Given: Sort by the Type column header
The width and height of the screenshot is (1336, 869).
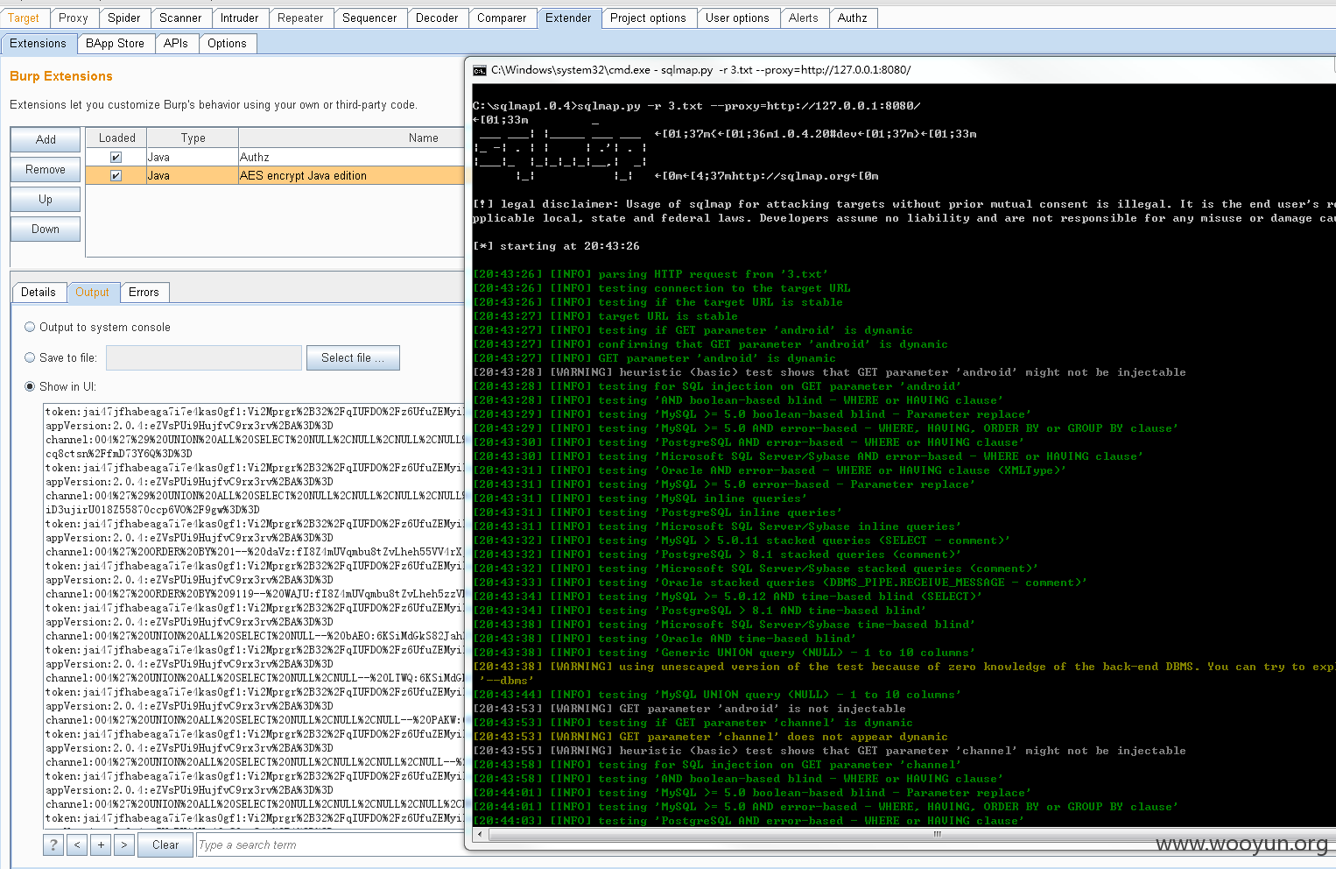Looking at the screenshot, I should (x=193, y=138).
